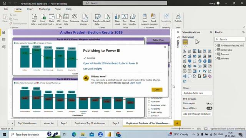Add a new report page
Image resolution: width=246 pixels, height=138 pixels.
click(x=177, y=123)
